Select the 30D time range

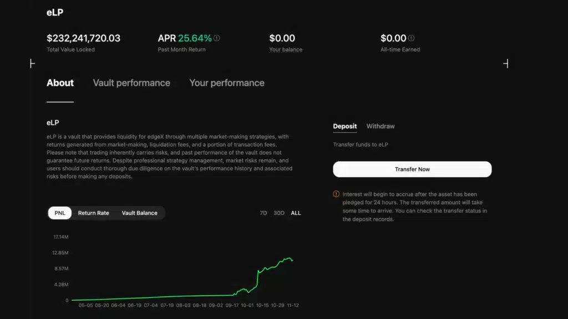(278, 213)
